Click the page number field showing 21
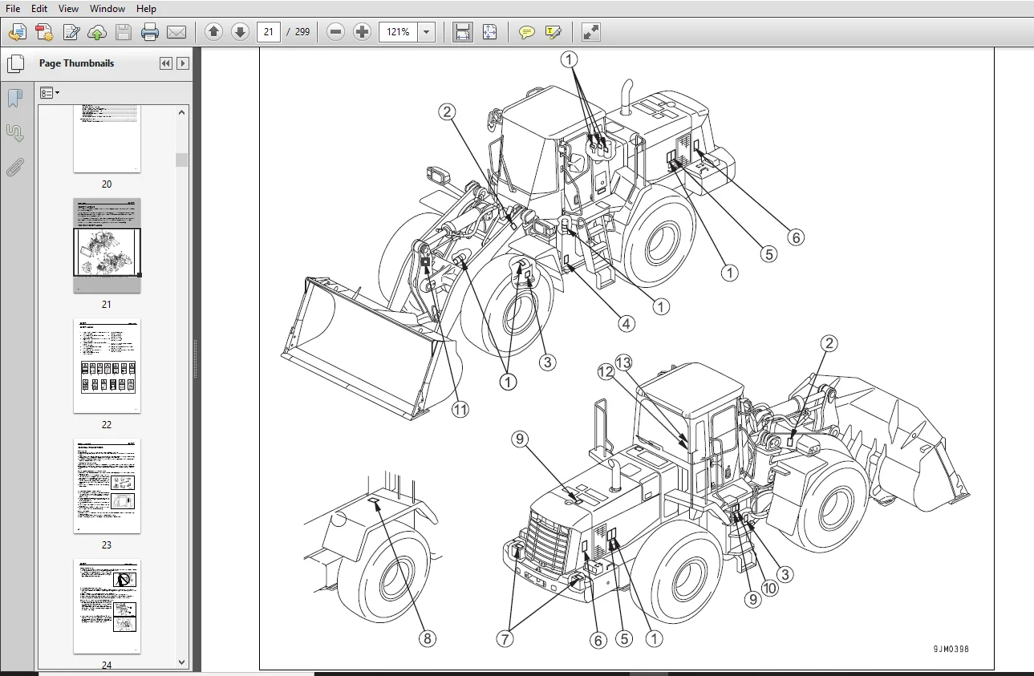This screenshot has height=676, width=1034. point(269,32)
